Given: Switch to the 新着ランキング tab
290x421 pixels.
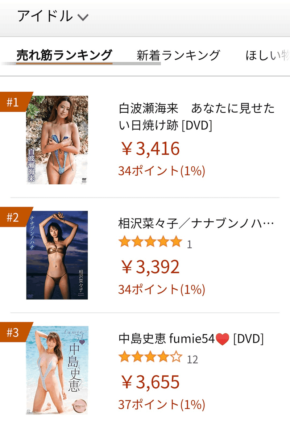Looking at the screenshot, I should click(178, 54).
